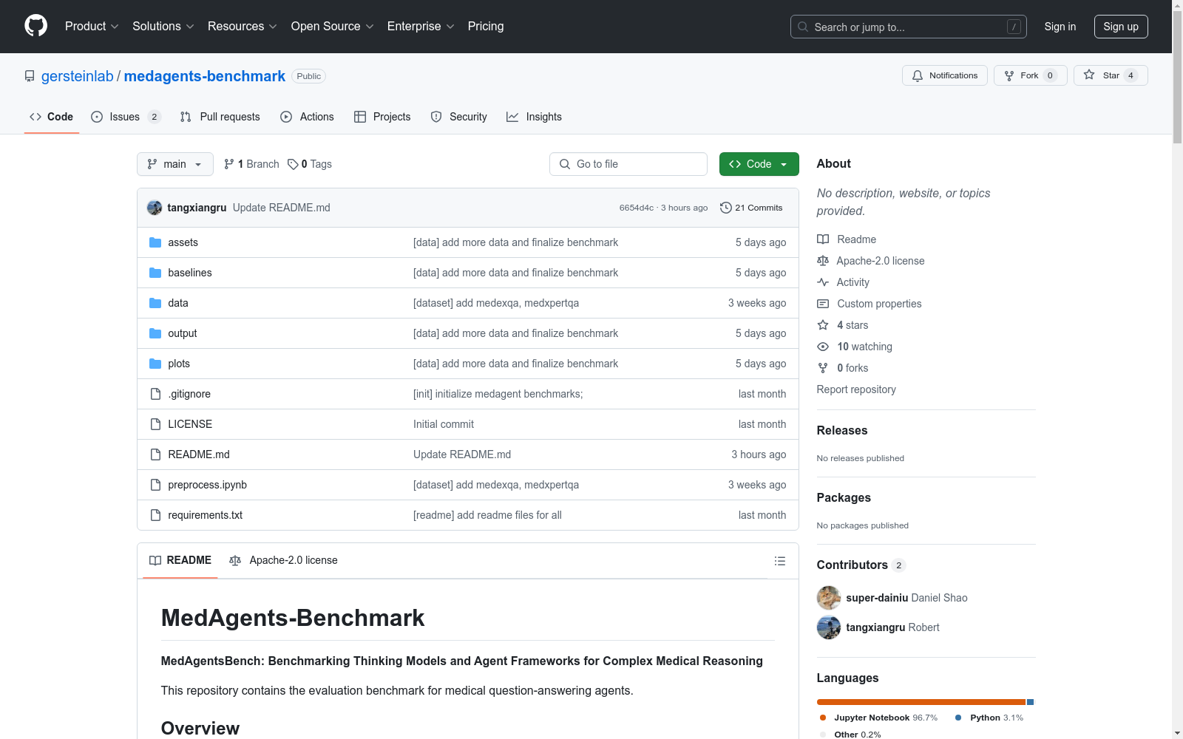Viewport: 1183px width, 739px height.
Task: Click the Jupyter Notebook language bar segment
Action: click(921, 702)
